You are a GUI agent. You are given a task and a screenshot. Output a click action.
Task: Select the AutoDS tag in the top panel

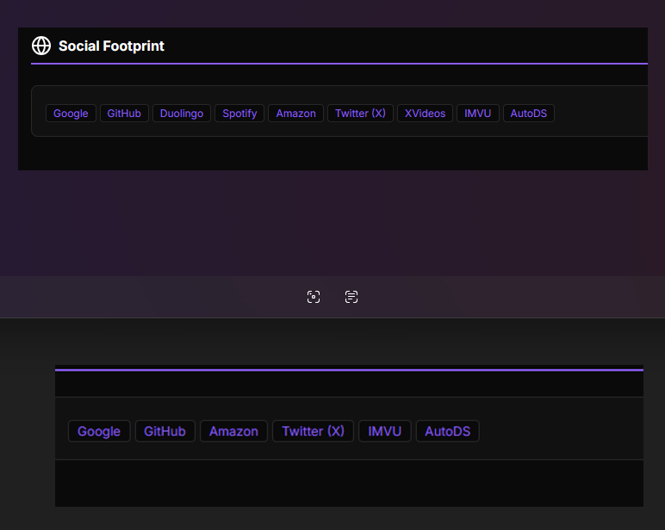529,113
